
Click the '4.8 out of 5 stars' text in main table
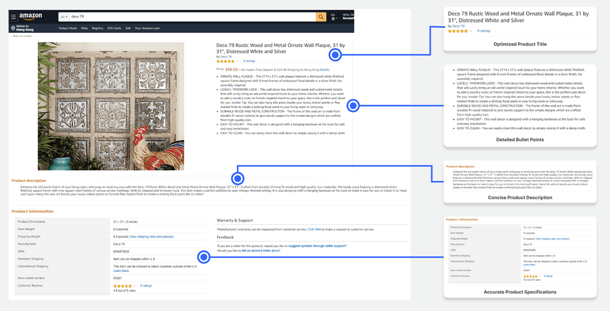[x=124, y=290]
